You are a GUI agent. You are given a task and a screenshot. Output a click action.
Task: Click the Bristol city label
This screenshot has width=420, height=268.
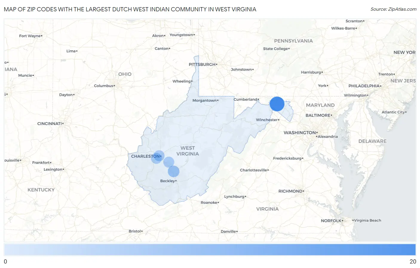click(135, 231)
